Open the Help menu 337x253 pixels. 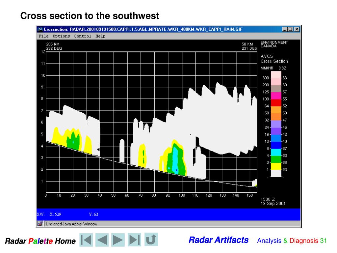pyautogui.click(x=100, y=36)
